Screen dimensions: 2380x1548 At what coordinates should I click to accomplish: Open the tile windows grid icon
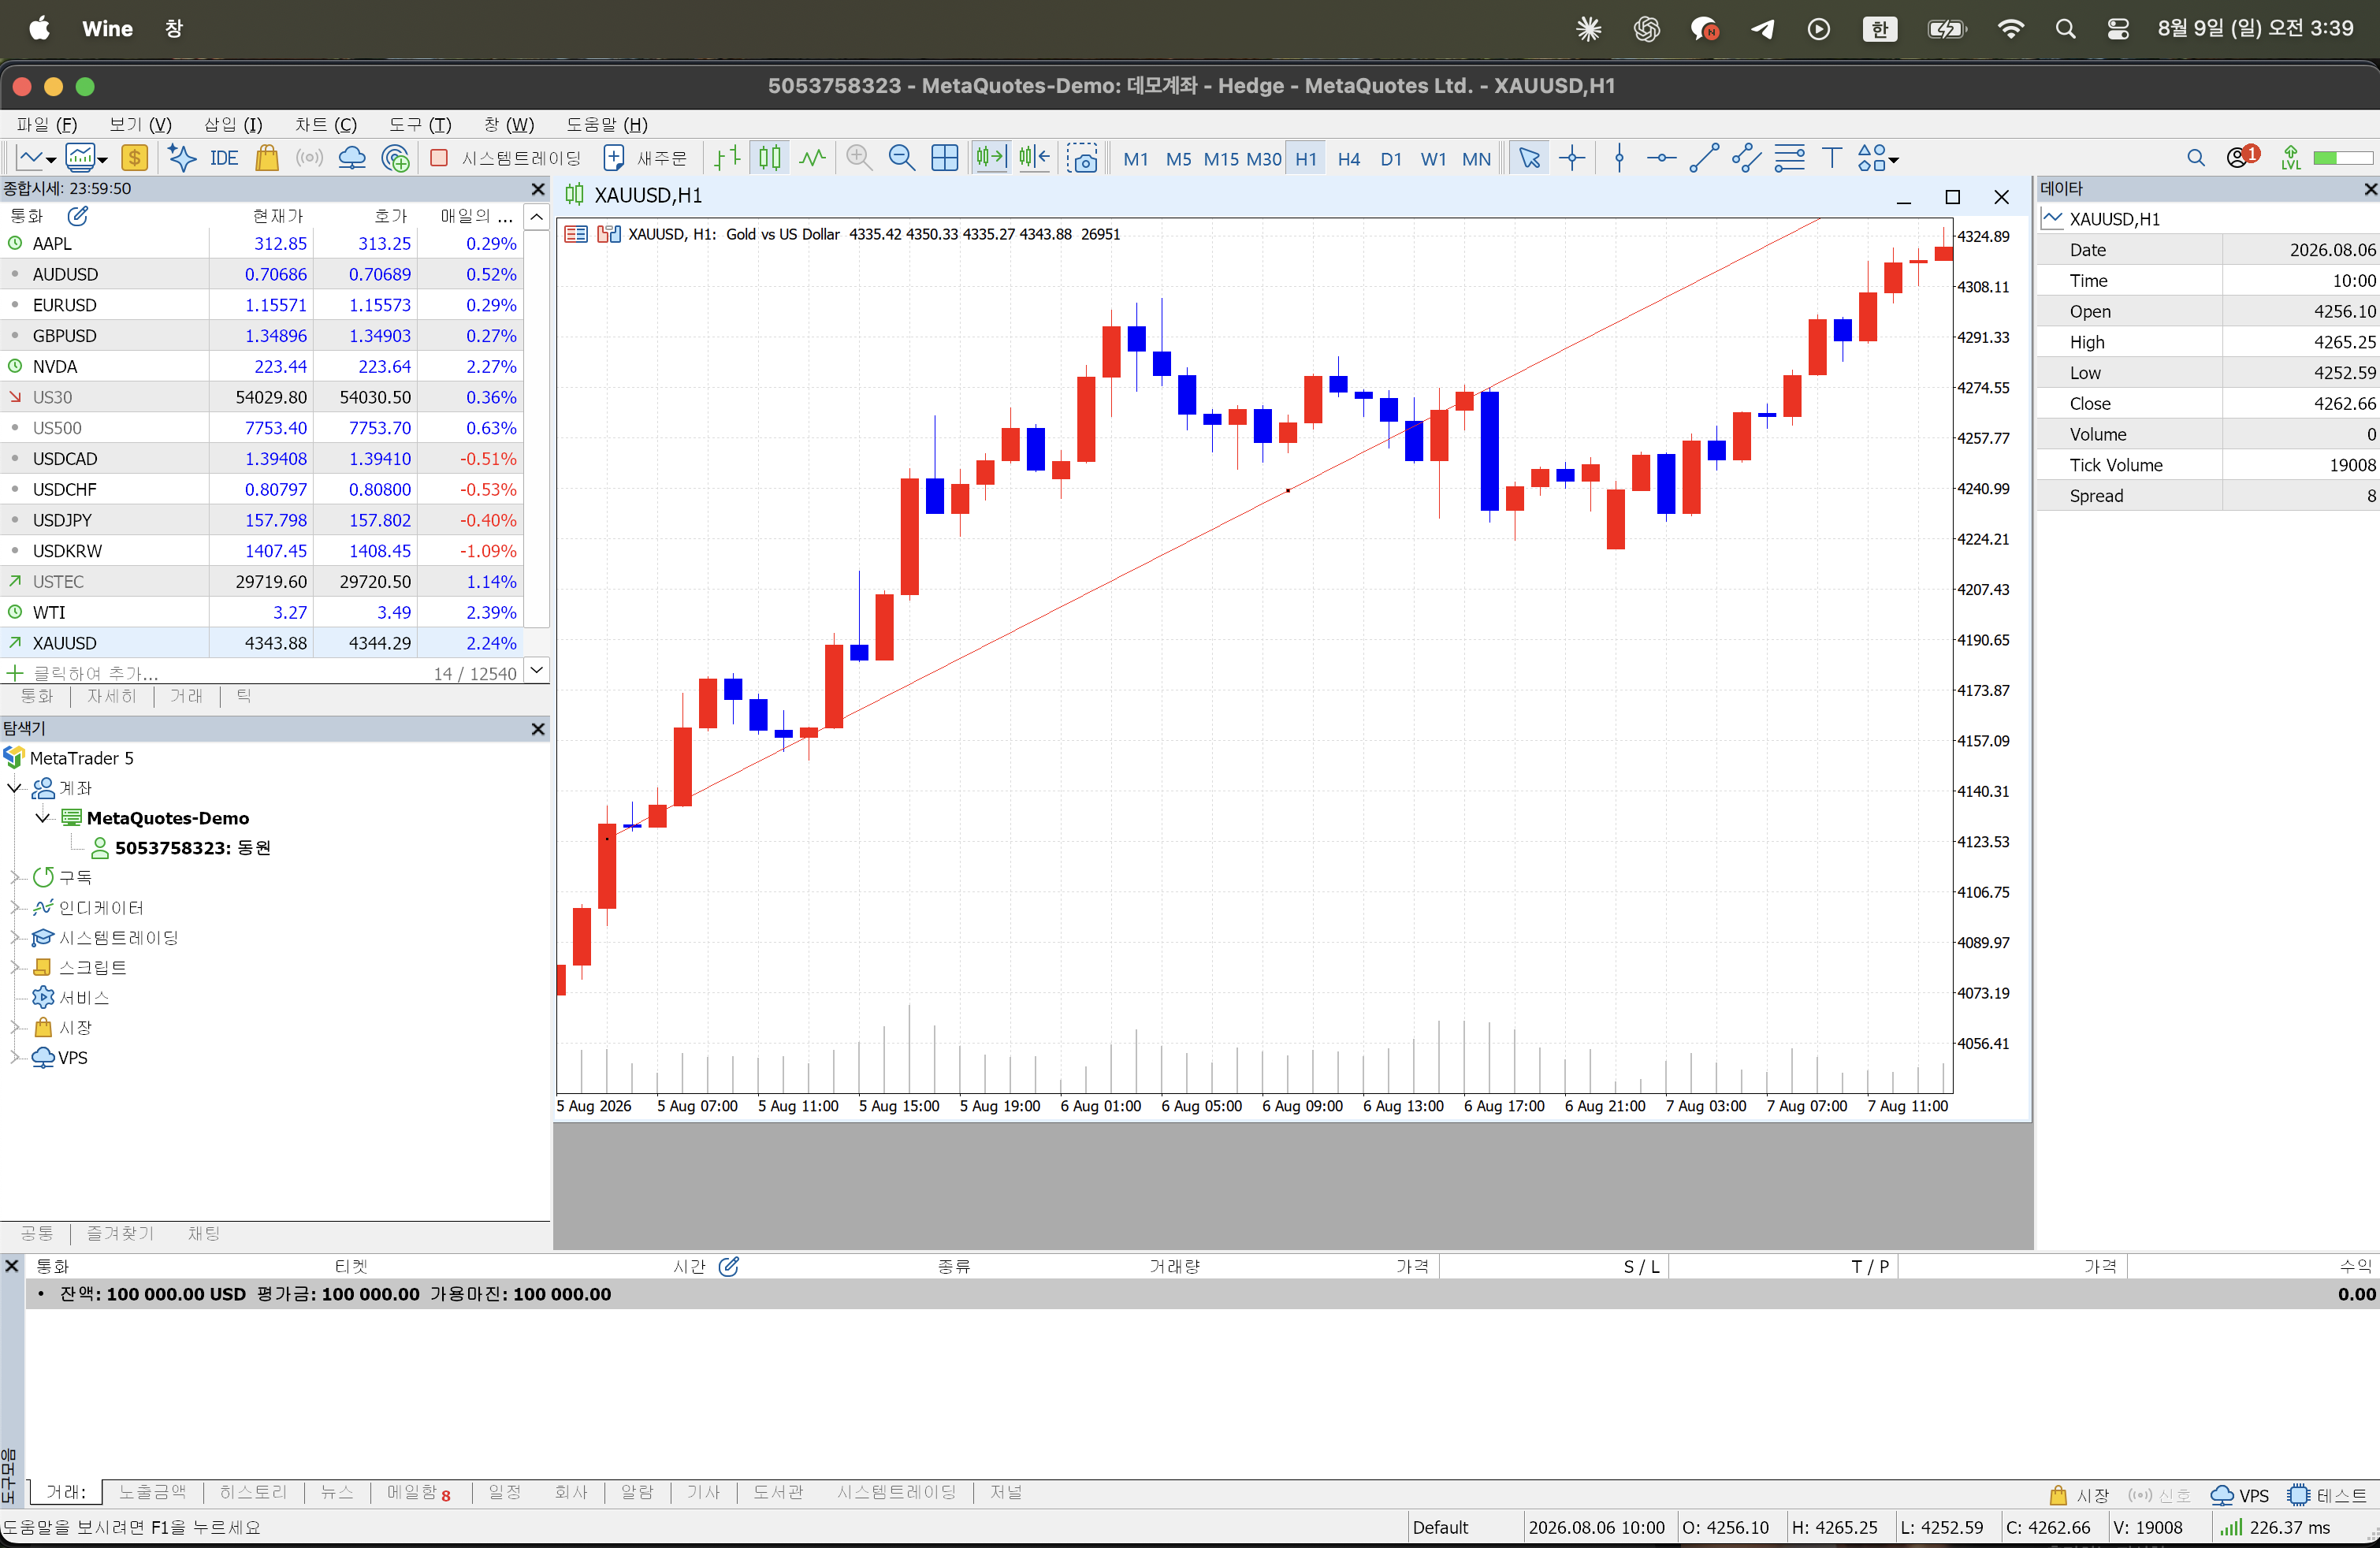[944, 158]
